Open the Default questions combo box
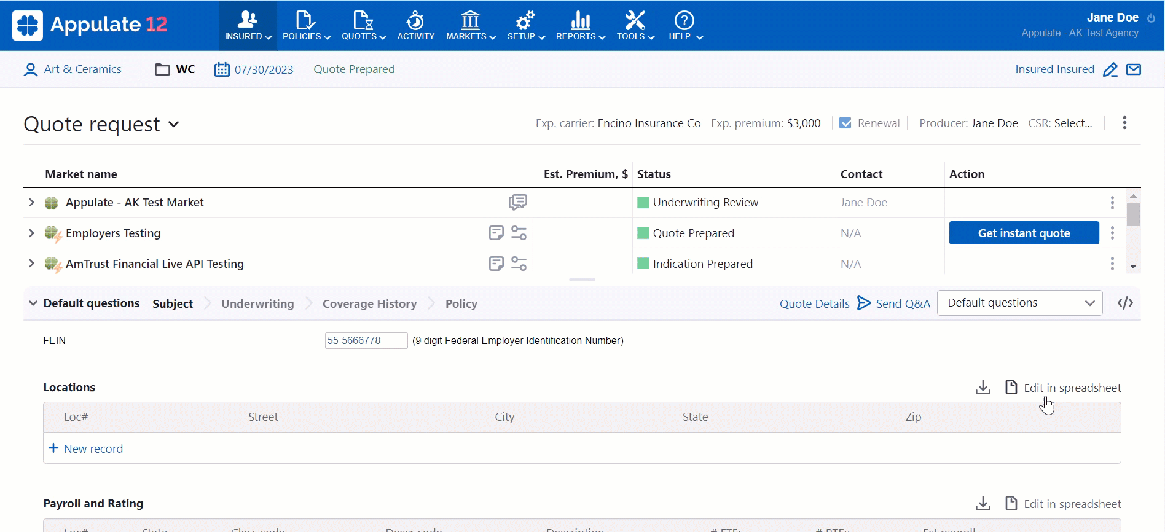The height and width of the screenshot is (532, 1165). coord(1019,303)
